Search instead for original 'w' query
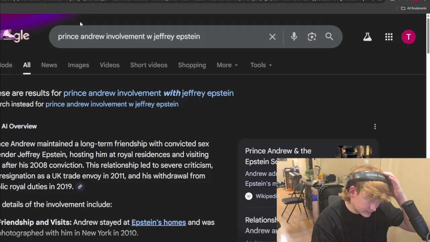This screenshot has width=430, height=242. pos(112,104)
